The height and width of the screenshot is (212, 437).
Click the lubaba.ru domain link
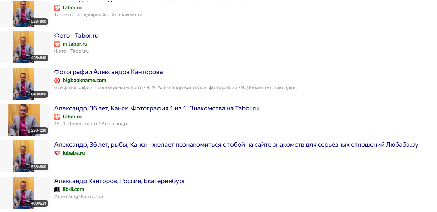point(74,153)
